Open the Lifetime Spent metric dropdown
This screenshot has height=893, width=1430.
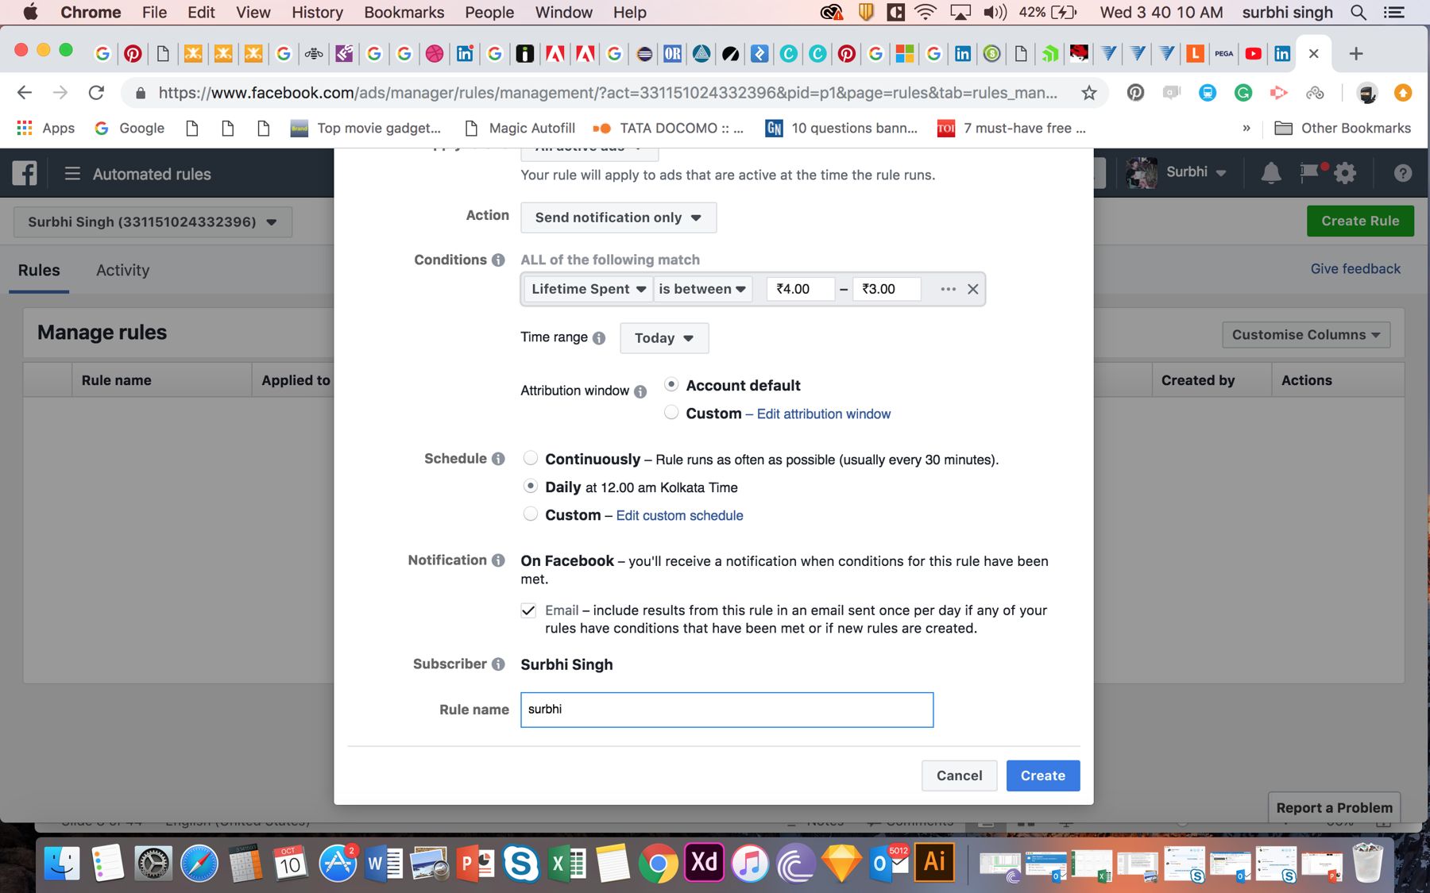(588, 289)
